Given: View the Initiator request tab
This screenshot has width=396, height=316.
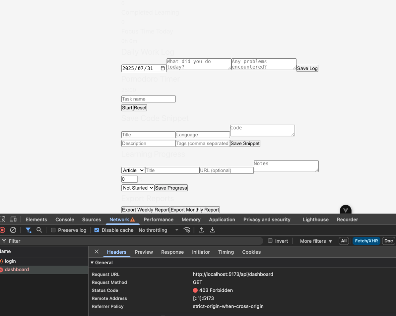Looking at the screenshot, I should coord(201,252).
